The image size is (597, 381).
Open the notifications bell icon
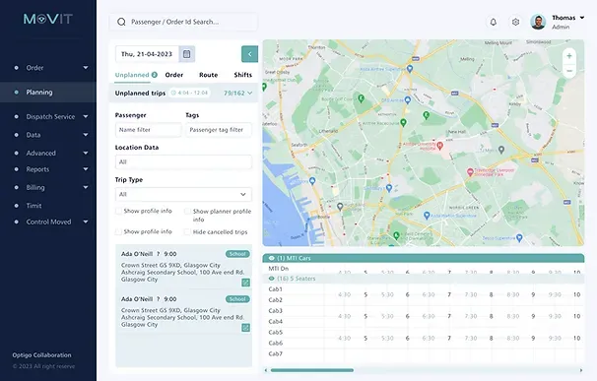pos(493,22)
